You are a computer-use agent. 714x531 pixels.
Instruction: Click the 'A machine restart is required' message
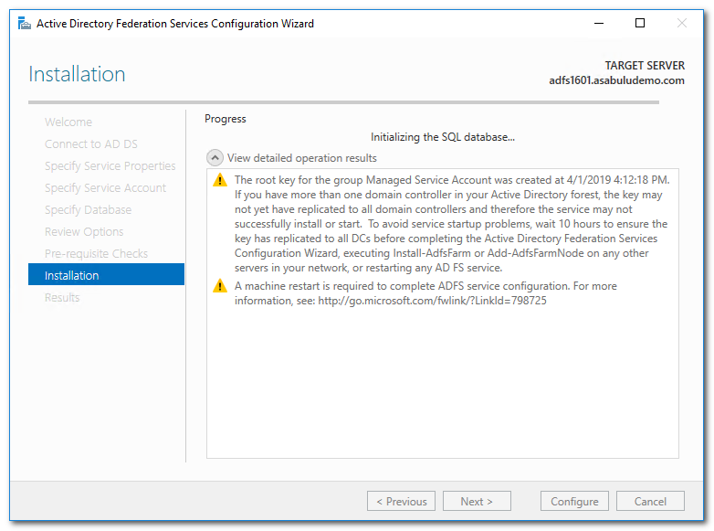pos(425,293)
